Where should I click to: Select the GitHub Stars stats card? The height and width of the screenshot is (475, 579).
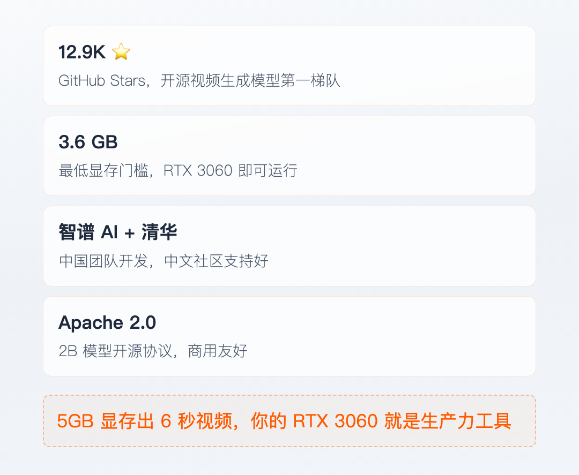click(x=289, y=66)
